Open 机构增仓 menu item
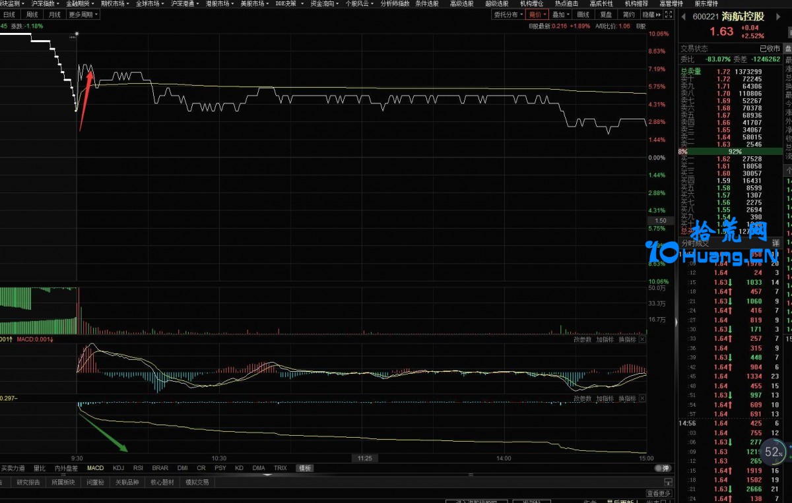 click(x=531, y=3)
